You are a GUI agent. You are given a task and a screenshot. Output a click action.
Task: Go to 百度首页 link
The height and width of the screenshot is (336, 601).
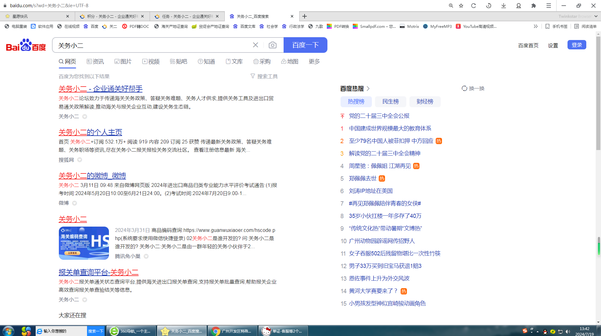(528, 45)
